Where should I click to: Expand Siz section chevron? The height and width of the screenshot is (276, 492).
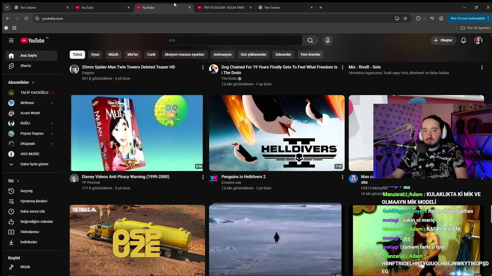pyautogui.click(x=18, y=181)
